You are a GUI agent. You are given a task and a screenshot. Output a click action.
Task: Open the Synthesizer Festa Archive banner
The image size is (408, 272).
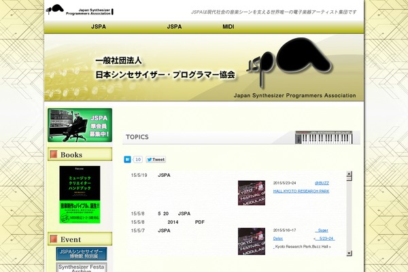click(82, 267)
